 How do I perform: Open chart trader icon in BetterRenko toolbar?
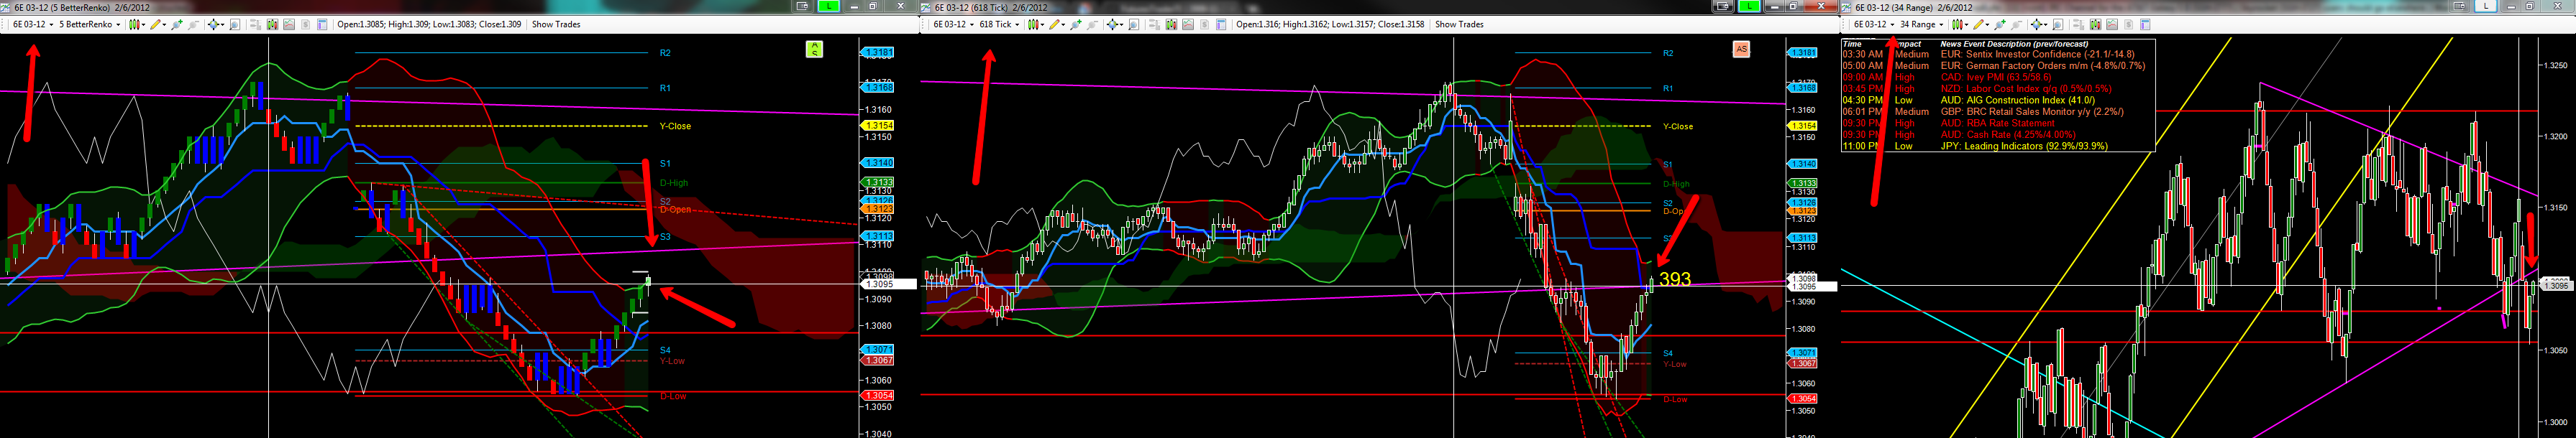click(256, 24)
